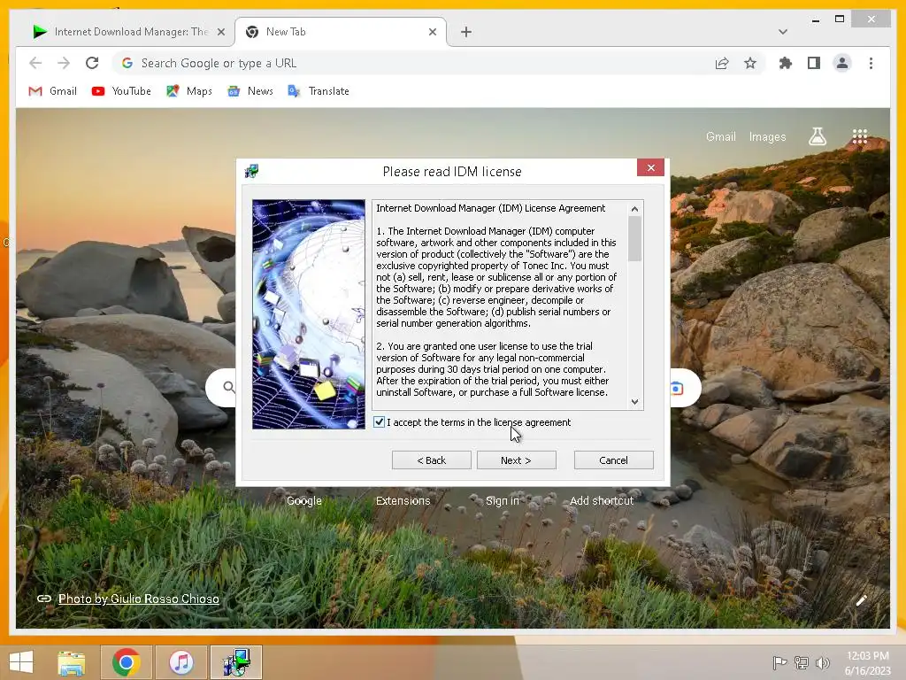This screenshot has height=680, width=906.
Task: Open the YouTube bookmark
Action: 121,91
